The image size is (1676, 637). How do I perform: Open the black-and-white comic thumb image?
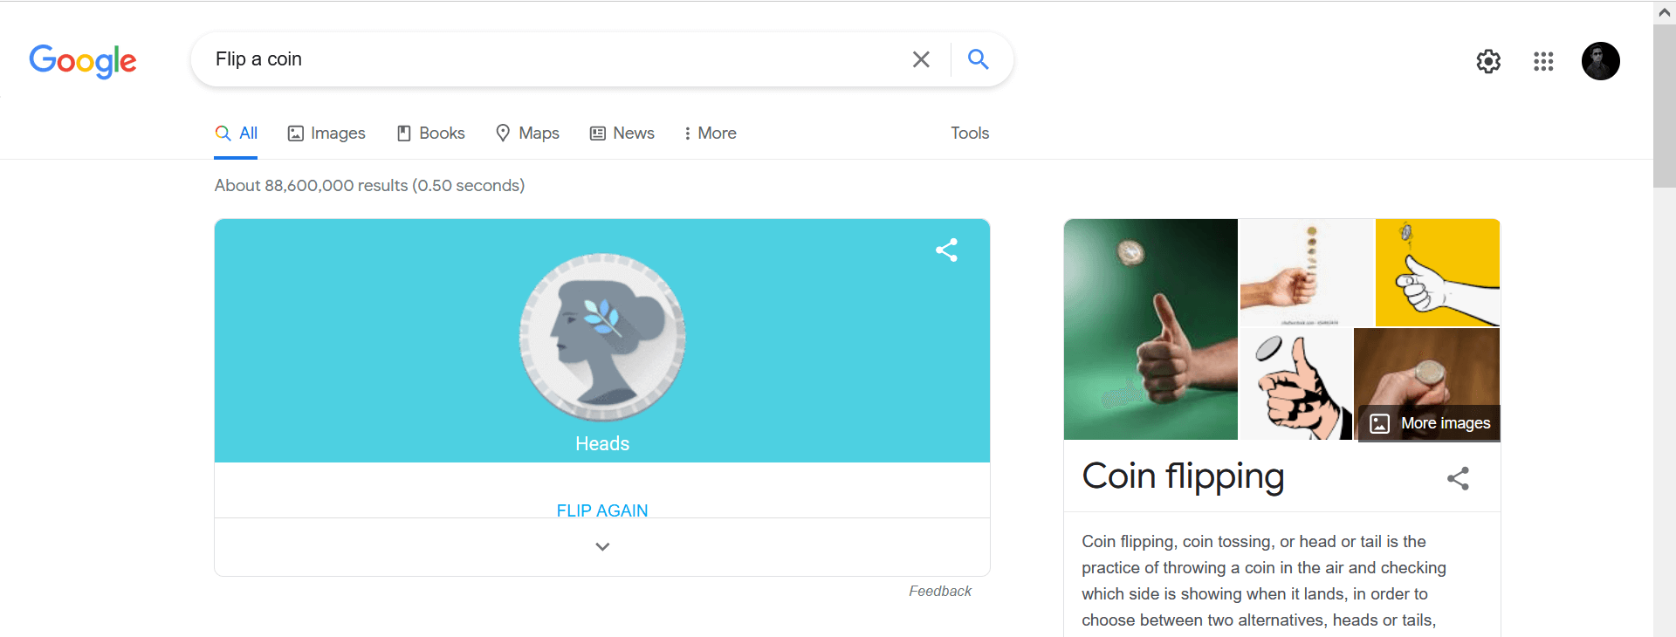[x=1296, y=384]
